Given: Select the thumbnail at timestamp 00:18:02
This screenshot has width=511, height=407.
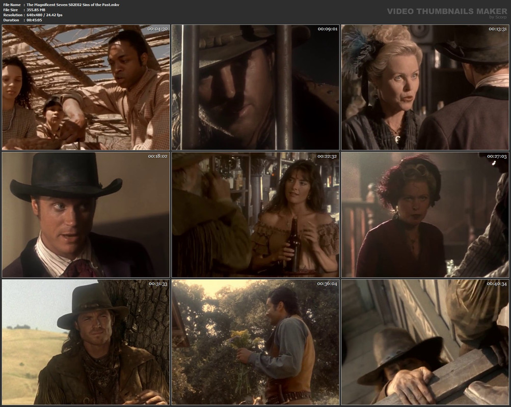Looking at the screenshot, I should pyautogui.click(x=86, y=215).
